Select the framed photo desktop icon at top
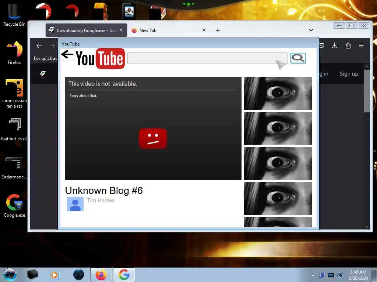 pyautogui.click(x=129, y=11)
